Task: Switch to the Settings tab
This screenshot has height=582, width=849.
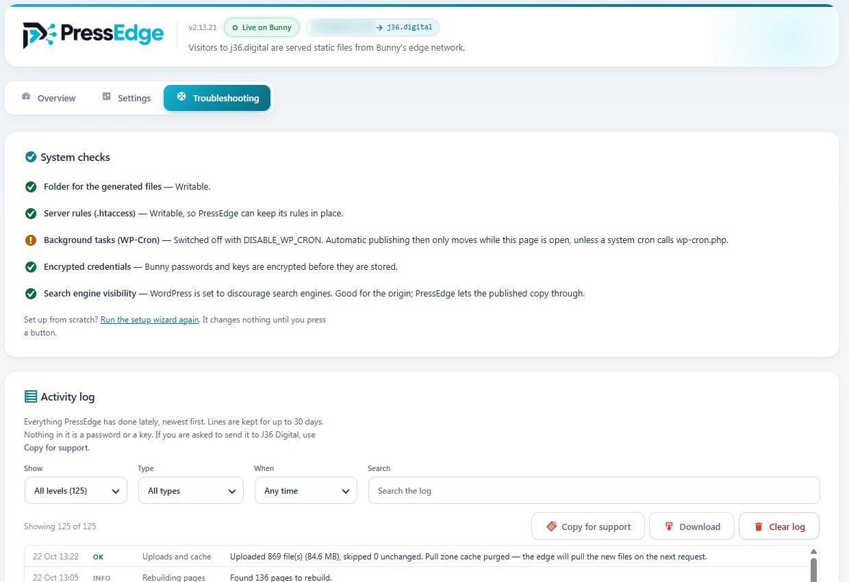Action: coord(126,98)
